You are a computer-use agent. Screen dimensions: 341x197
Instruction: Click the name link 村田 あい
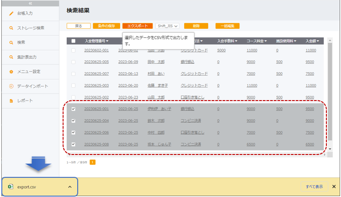pos(156,74)
